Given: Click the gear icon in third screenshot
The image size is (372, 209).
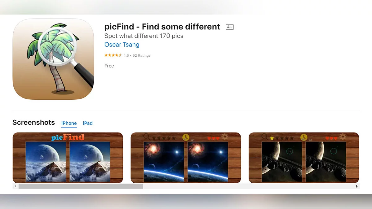Looking at the screenshot, I should [343, 137].
